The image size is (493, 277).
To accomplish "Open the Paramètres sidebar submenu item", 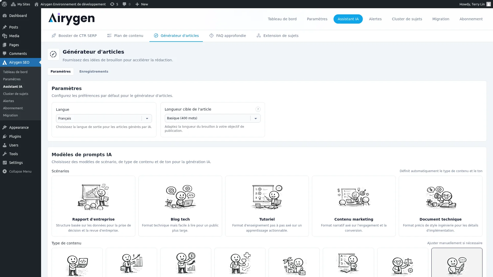I will tap(12, 79).
